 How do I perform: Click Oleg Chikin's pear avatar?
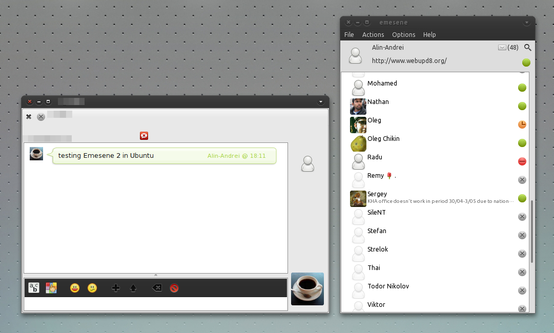pyautogui.click(x=358, y=143)
